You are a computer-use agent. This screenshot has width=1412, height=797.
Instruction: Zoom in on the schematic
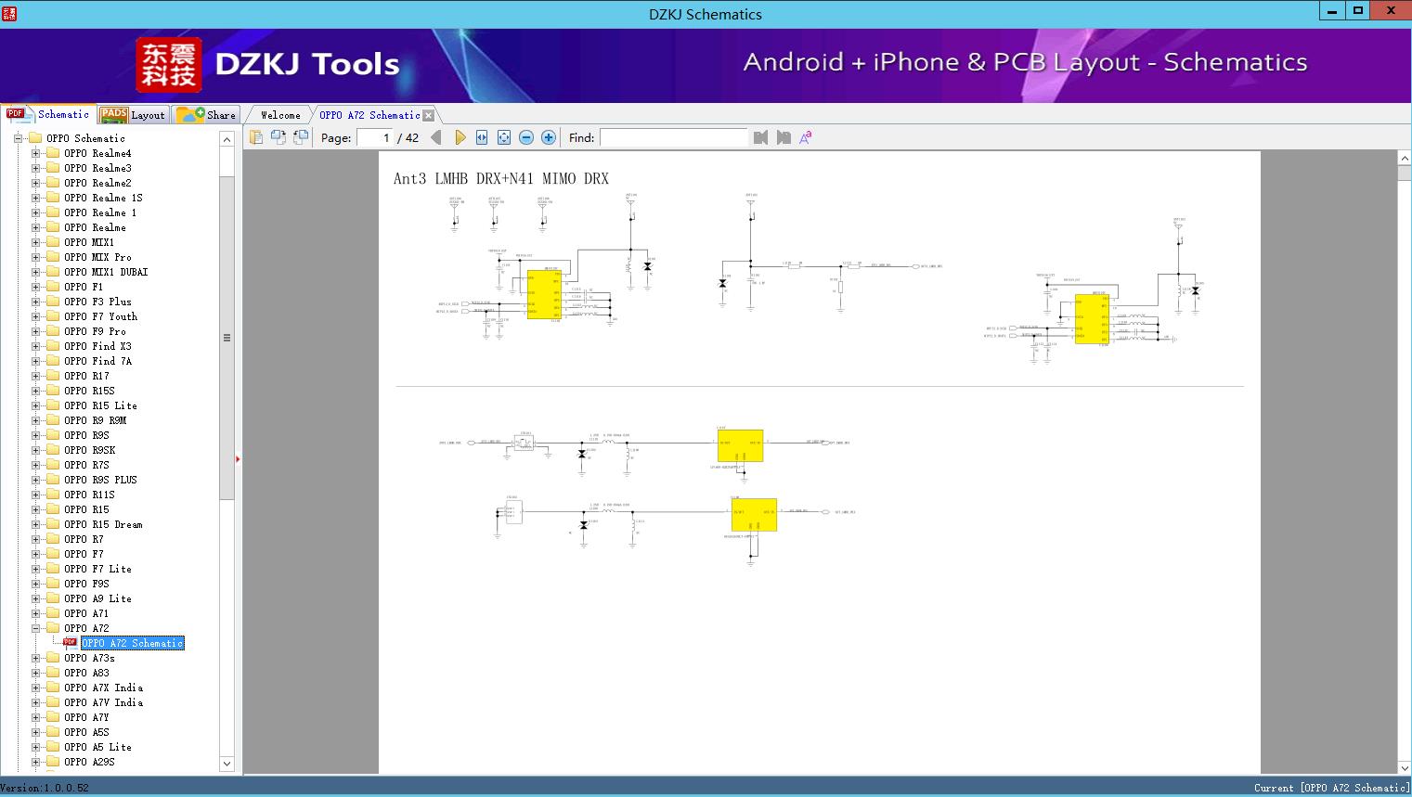point(549,137)
